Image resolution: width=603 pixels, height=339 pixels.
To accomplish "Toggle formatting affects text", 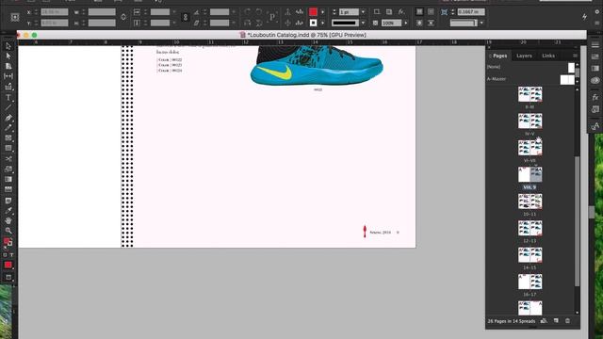I will (x=11, y=255).
